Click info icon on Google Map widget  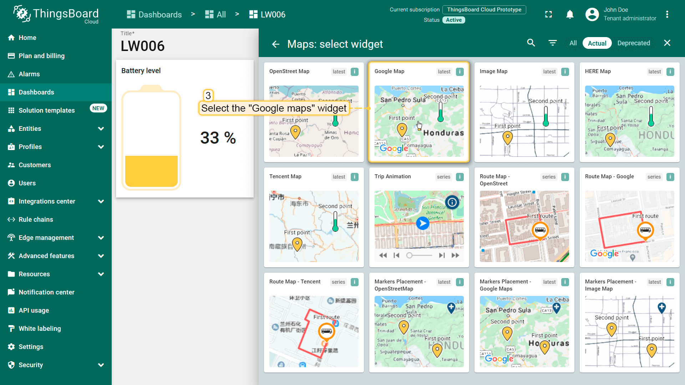[x=460, y=72]
